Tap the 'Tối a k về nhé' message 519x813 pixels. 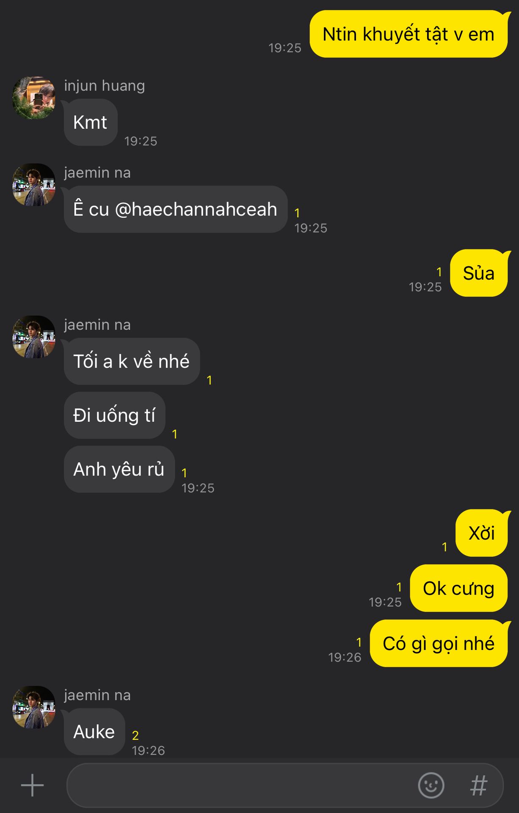[x=132, y=361]
